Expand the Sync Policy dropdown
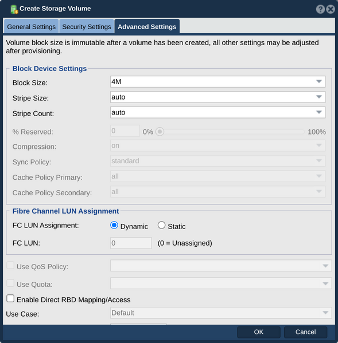This screenshot has height=343, width=338. point(217,161)
